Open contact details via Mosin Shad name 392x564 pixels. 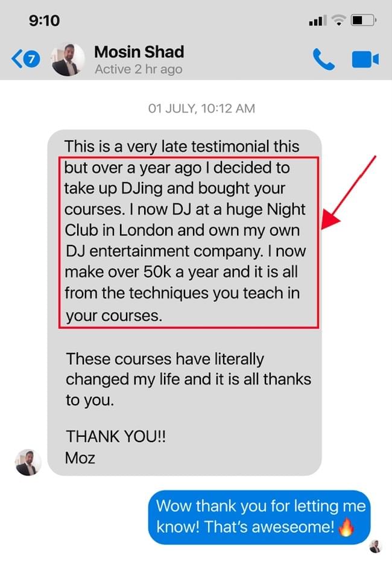139,52
